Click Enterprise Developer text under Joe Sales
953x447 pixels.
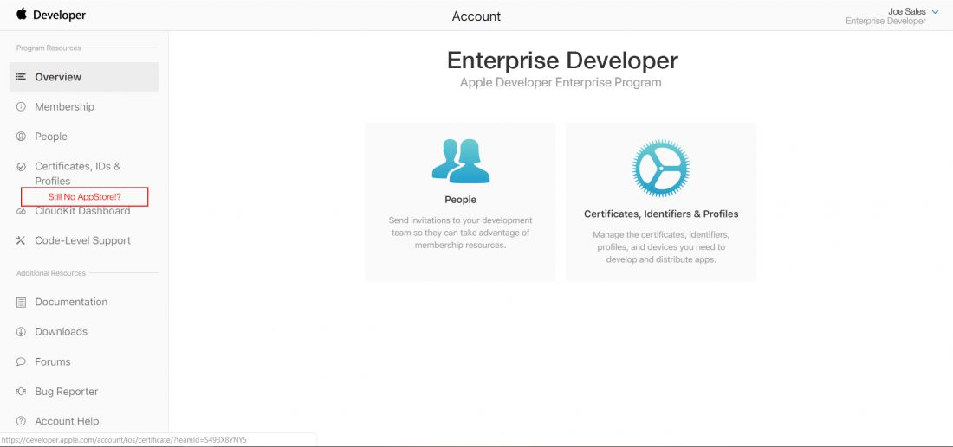click(x=885, y=22)
